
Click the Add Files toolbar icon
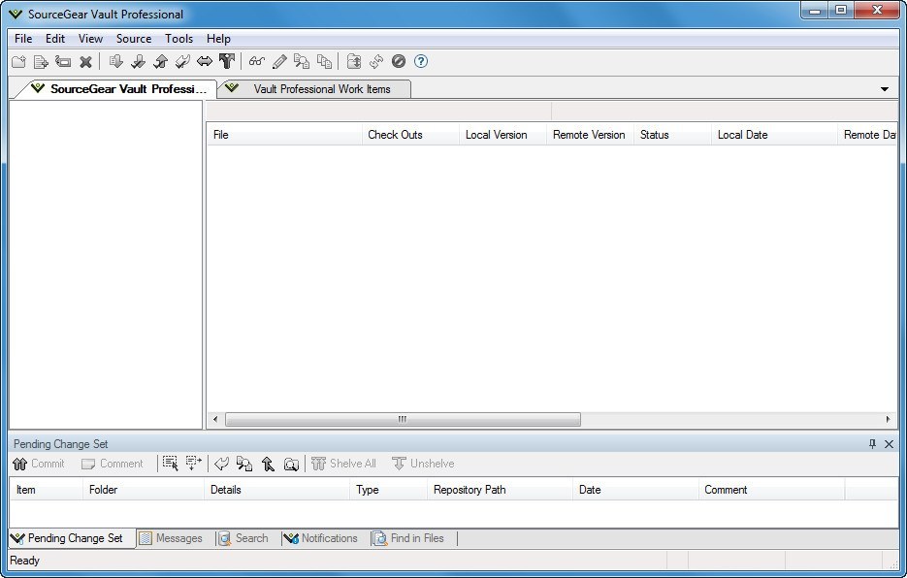(41, 61)
